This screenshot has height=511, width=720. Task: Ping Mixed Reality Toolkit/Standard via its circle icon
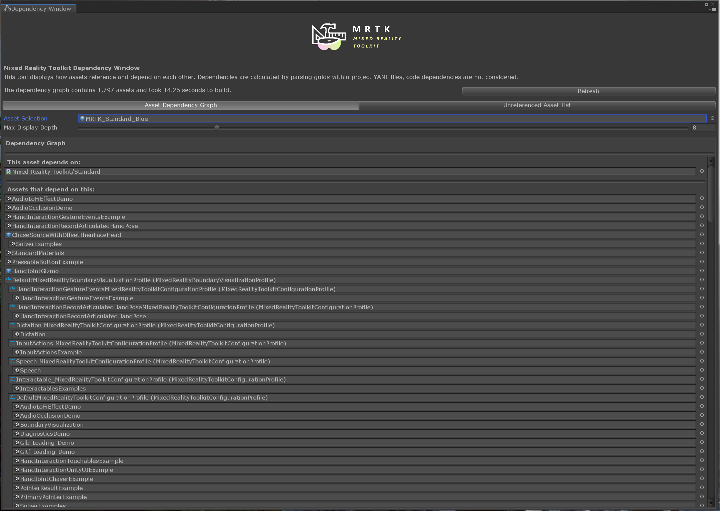click(x=702, y=171)
